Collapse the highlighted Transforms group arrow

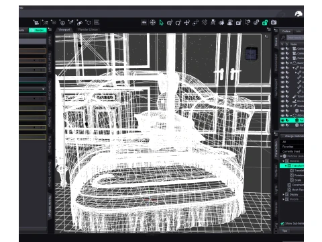point(286,166)
